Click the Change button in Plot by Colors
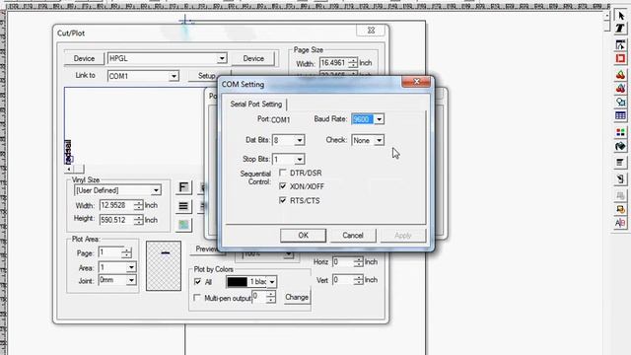The width and height of the screenshot is (631, 355). (x=297, y=298)
